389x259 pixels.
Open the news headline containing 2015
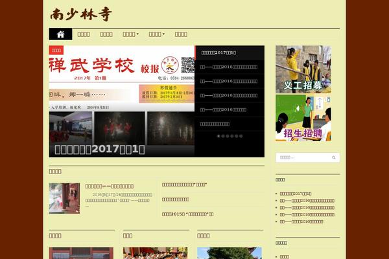click(187, 214)
